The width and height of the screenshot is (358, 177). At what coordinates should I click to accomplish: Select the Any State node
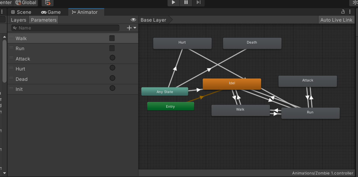click(165, 91)
